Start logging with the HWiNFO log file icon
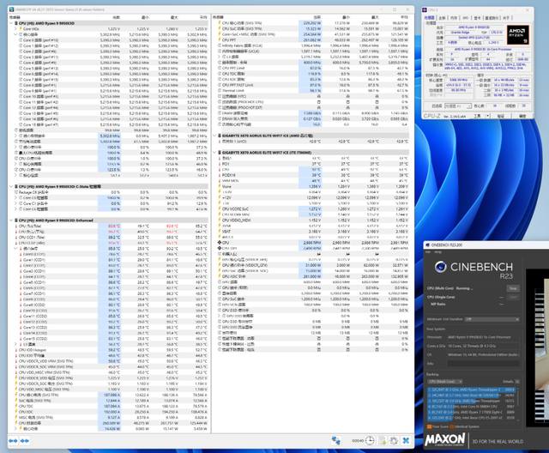 point(382,441)
